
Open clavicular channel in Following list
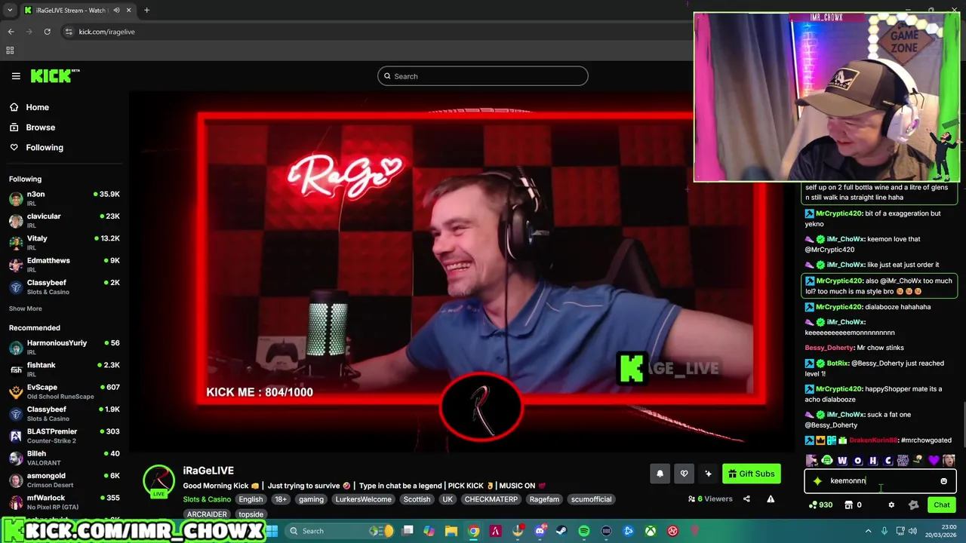coord(64,221)
